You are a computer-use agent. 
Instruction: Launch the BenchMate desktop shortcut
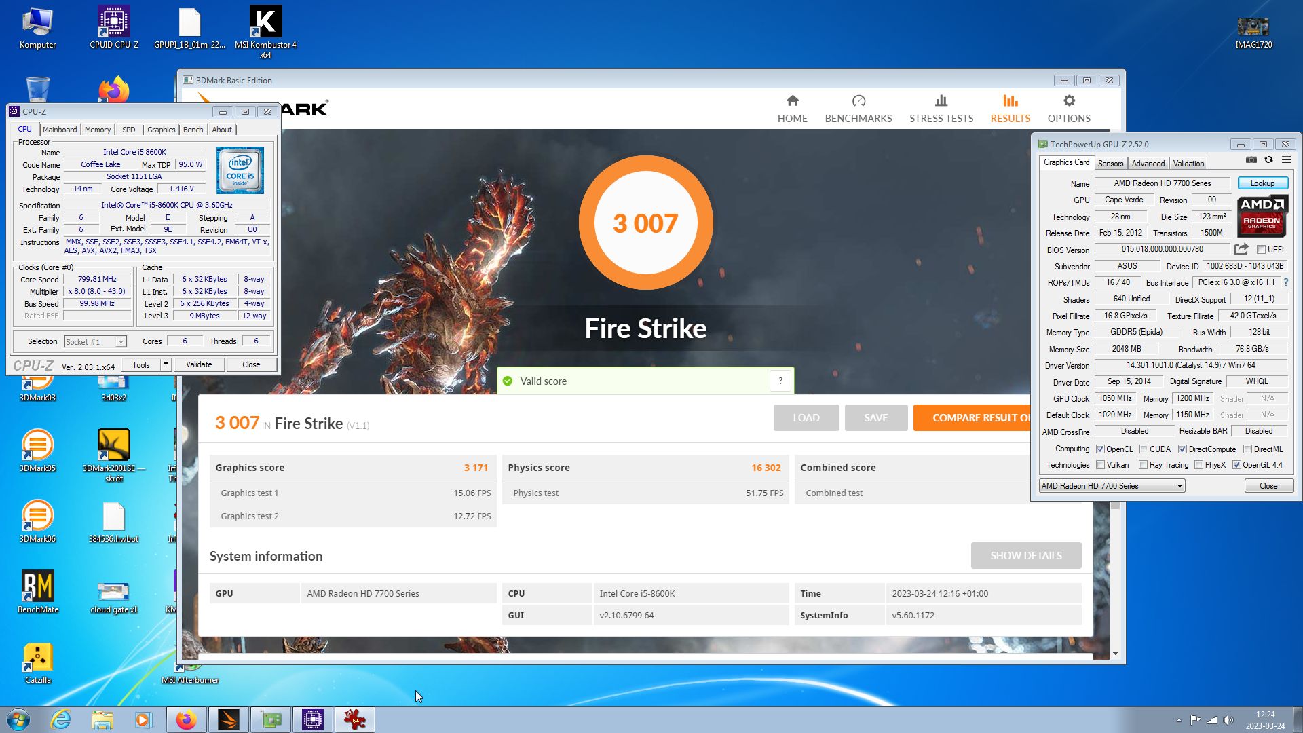(37, 592)
